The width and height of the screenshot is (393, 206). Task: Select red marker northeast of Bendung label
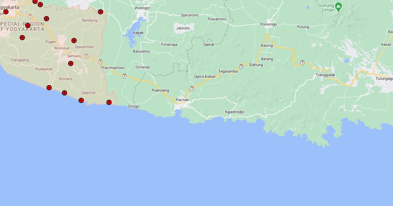coord(101,12)
